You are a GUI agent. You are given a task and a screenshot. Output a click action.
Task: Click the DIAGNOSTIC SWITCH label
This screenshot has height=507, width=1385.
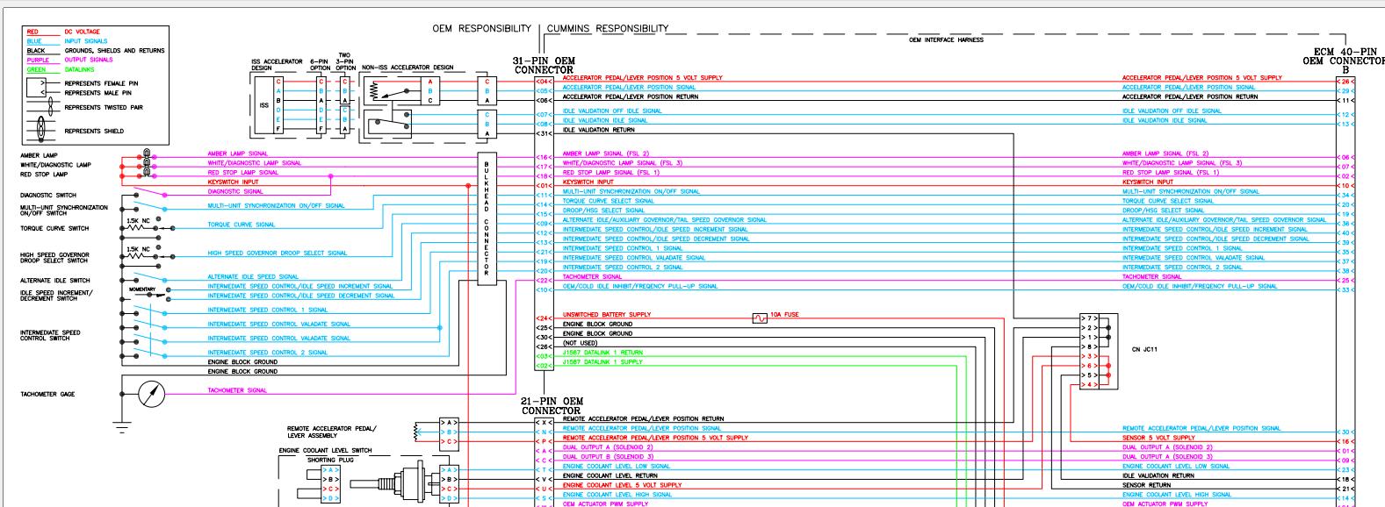48,195
